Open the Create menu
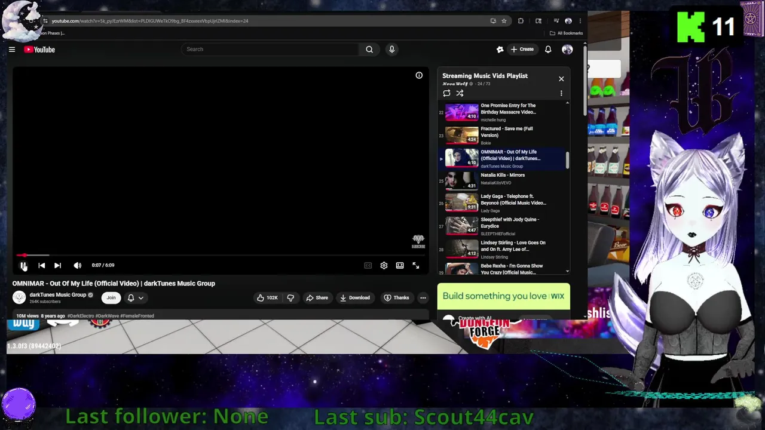765x430 pixels. 522,49
